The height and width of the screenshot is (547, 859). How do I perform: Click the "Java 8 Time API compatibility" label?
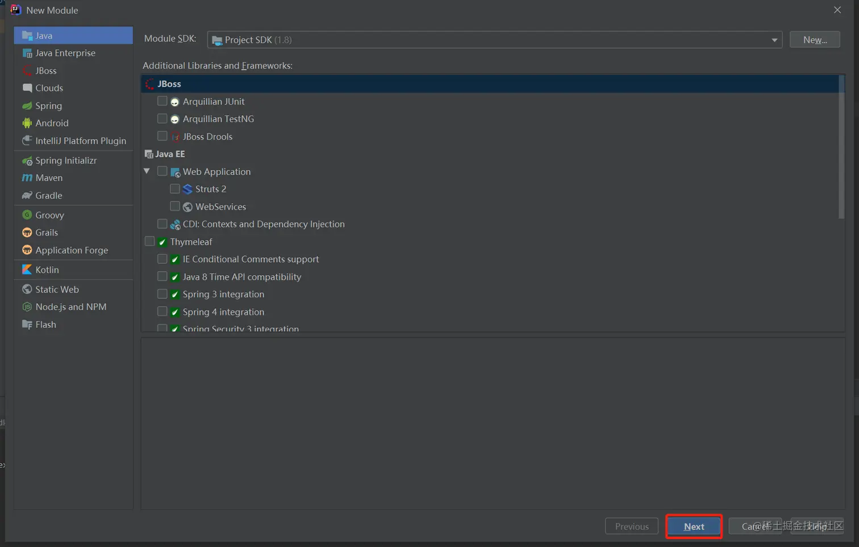coord(242,277)
